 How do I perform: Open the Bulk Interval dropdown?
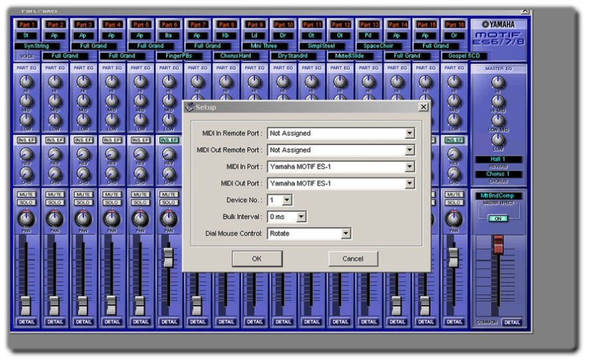301,217
